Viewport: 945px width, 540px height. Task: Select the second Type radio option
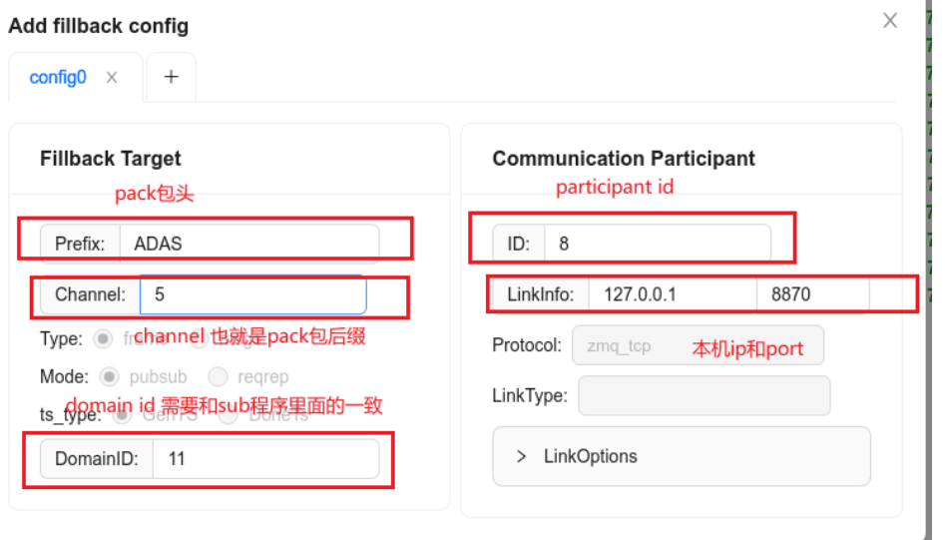[x=199, y=338]
